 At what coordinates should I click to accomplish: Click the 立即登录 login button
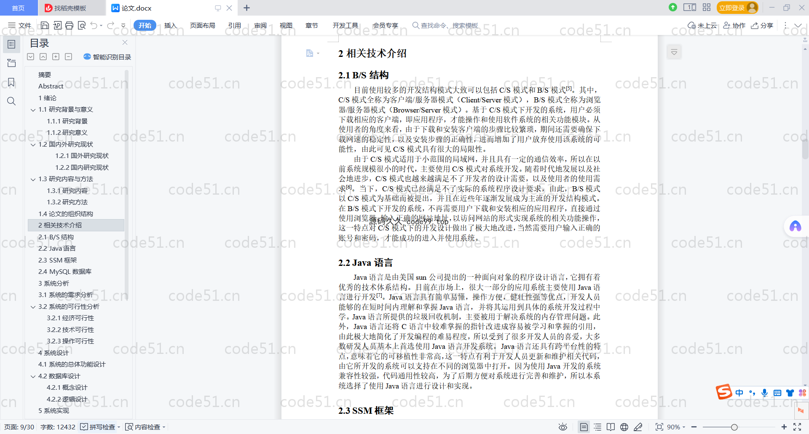click(737, 8)
